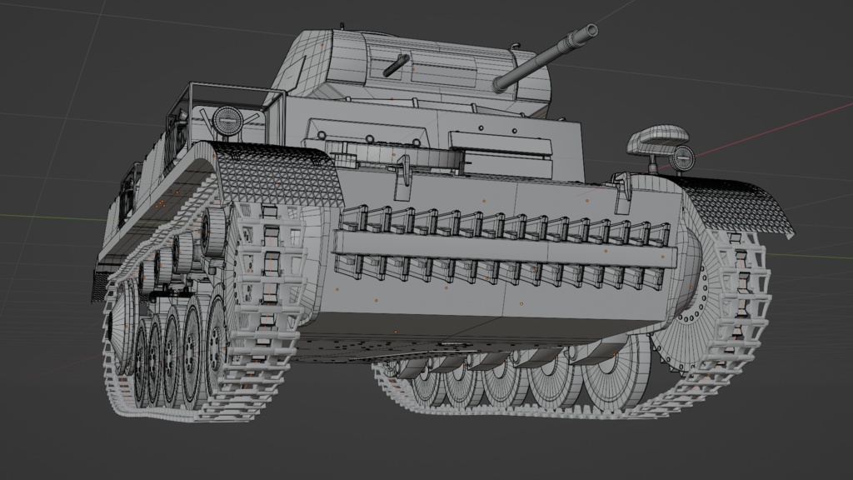Select the right side track assembly

click(x=733, y=275)
